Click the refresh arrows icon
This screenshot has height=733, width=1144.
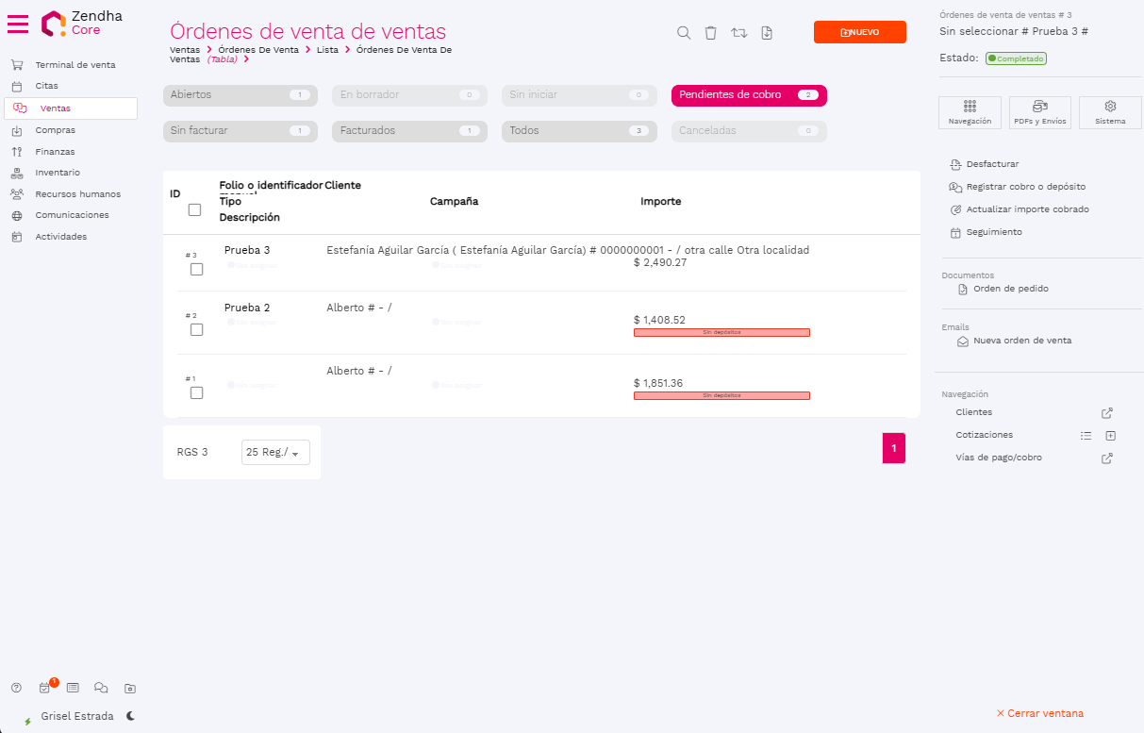click(x=739, y=33)
